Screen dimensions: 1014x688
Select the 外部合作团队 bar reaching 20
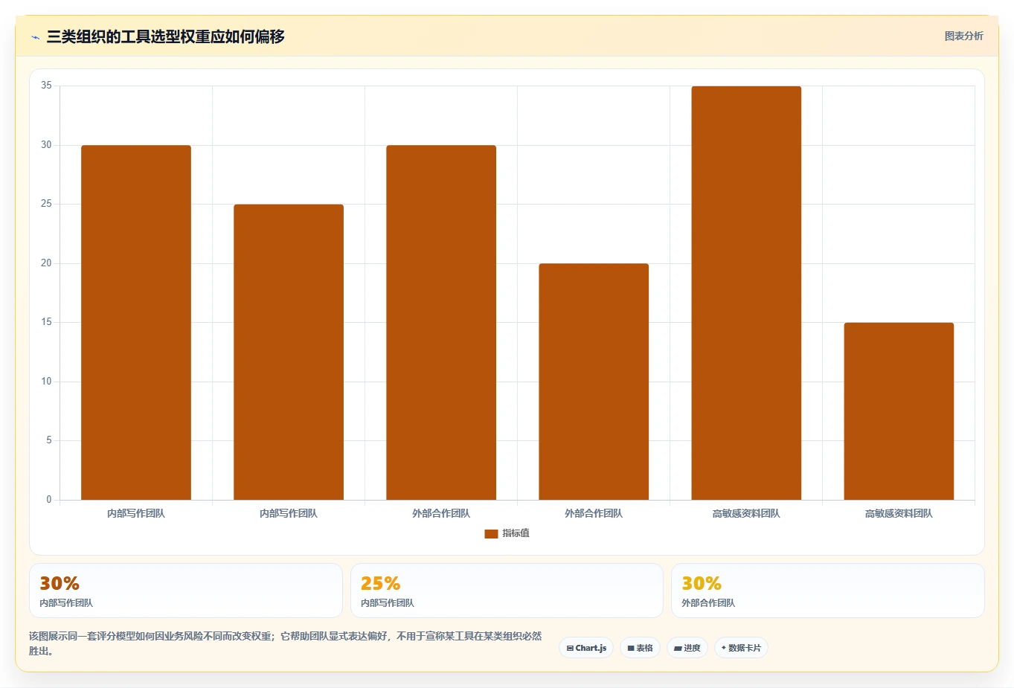click(x=594, y=382)
